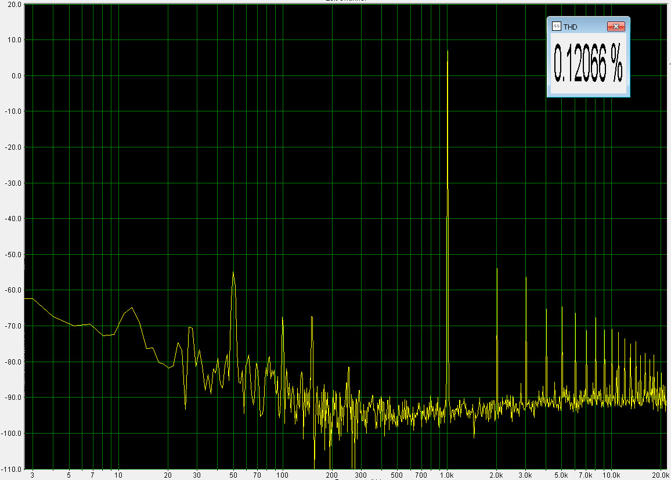Click the "200" label on the frequency axis
The image size is (671, 480).
331,475
